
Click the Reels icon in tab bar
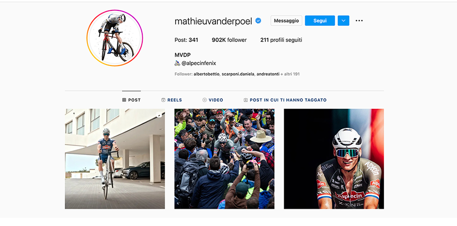tap(163, 100)
